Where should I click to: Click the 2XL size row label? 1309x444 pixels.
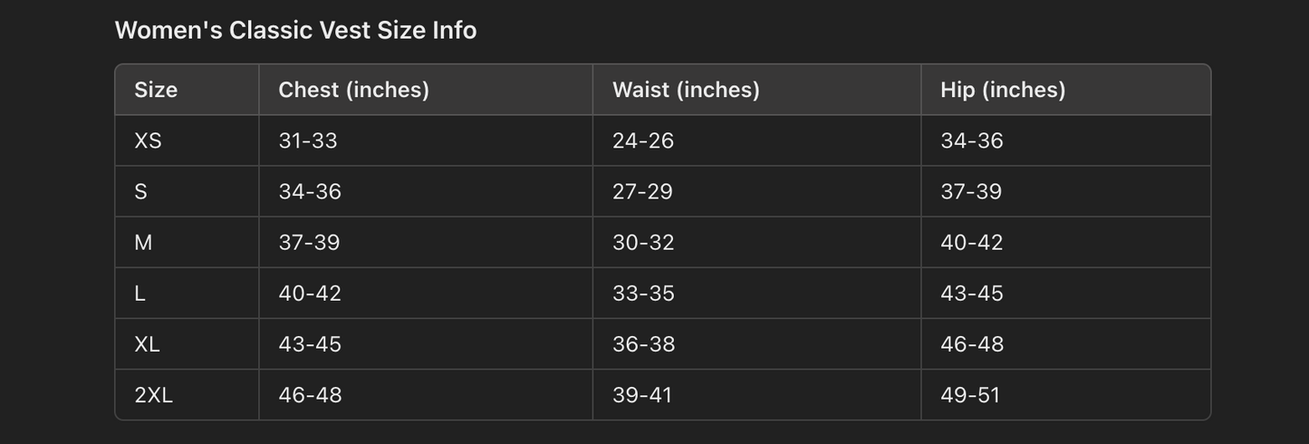point(153,394)
